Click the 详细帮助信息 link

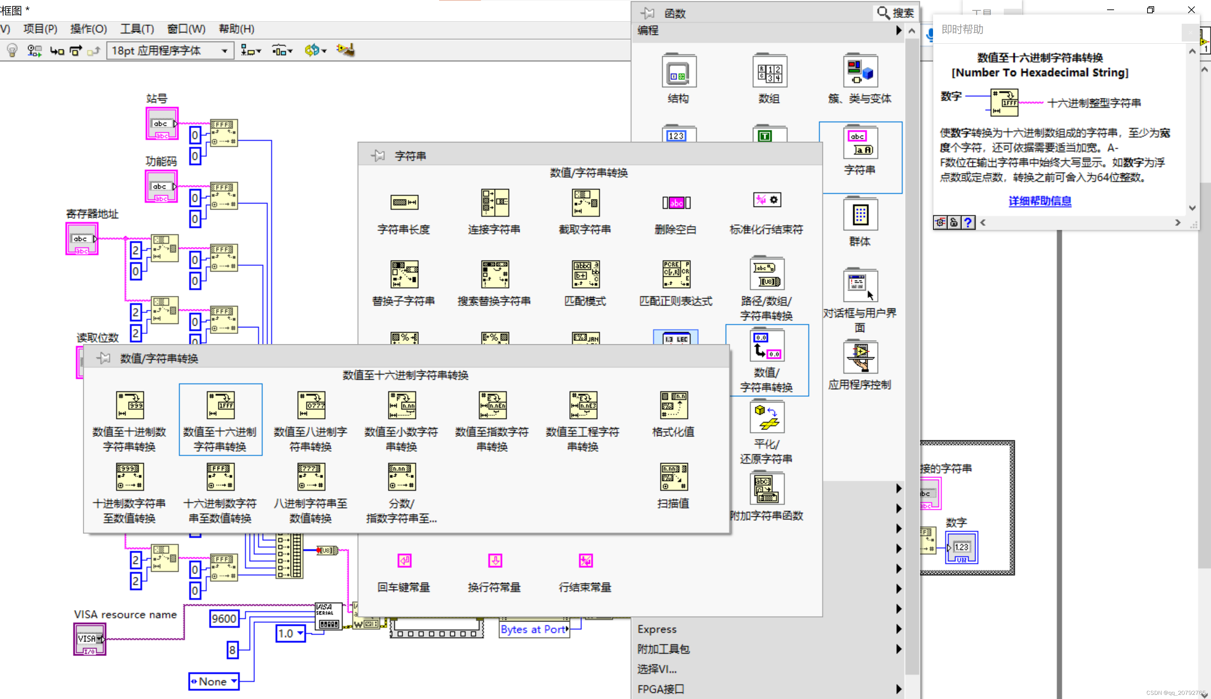pyautogui.click(x=1040, y=201)
